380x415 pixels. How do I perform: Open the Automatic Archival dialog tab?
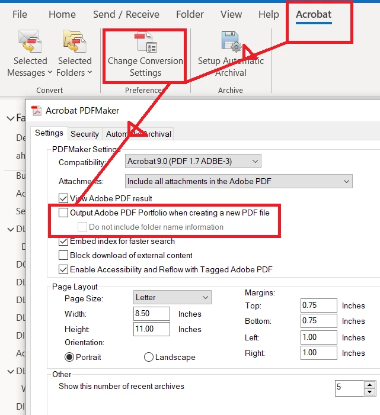[x=139, y=134]
